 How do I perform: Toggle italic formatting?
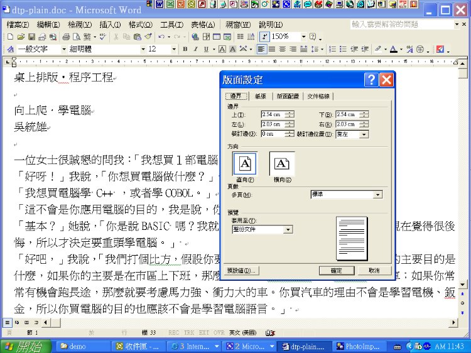click(x=195, y=49)
